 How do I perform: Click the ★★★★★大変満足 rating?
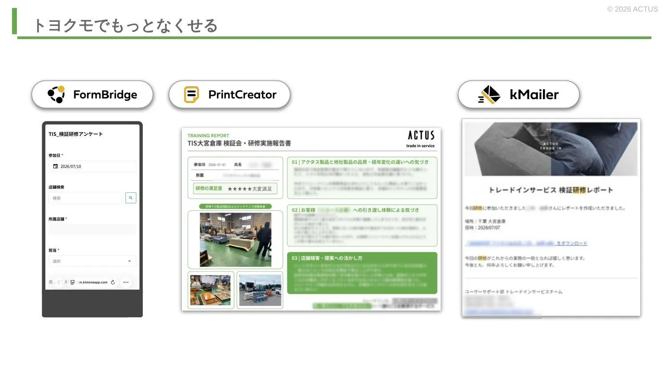pyautogui.click(x=249, y=189)
